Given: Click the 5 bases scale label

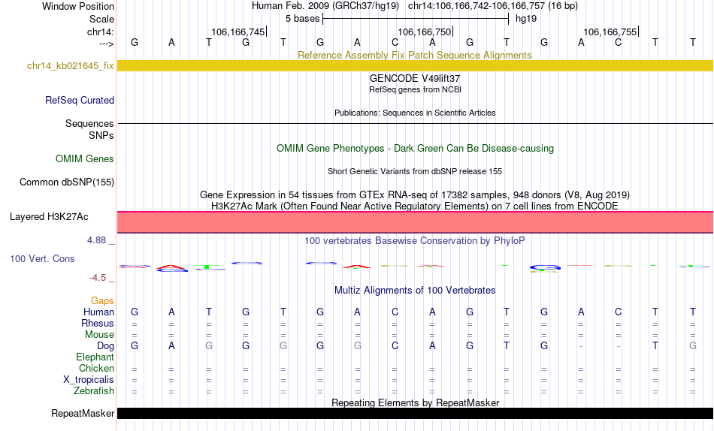Looking at the screenshot, I should [302, 19].
